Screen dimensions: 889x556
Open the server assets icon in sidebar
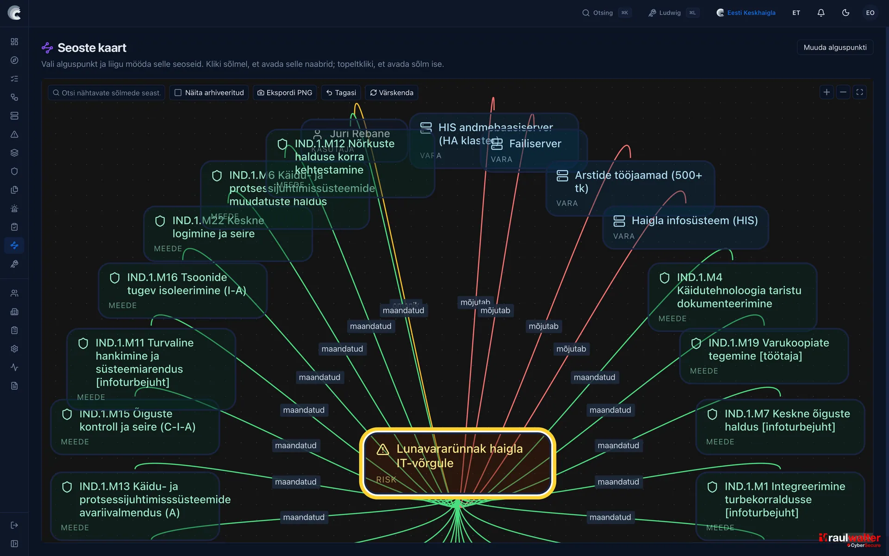point(14,116)
